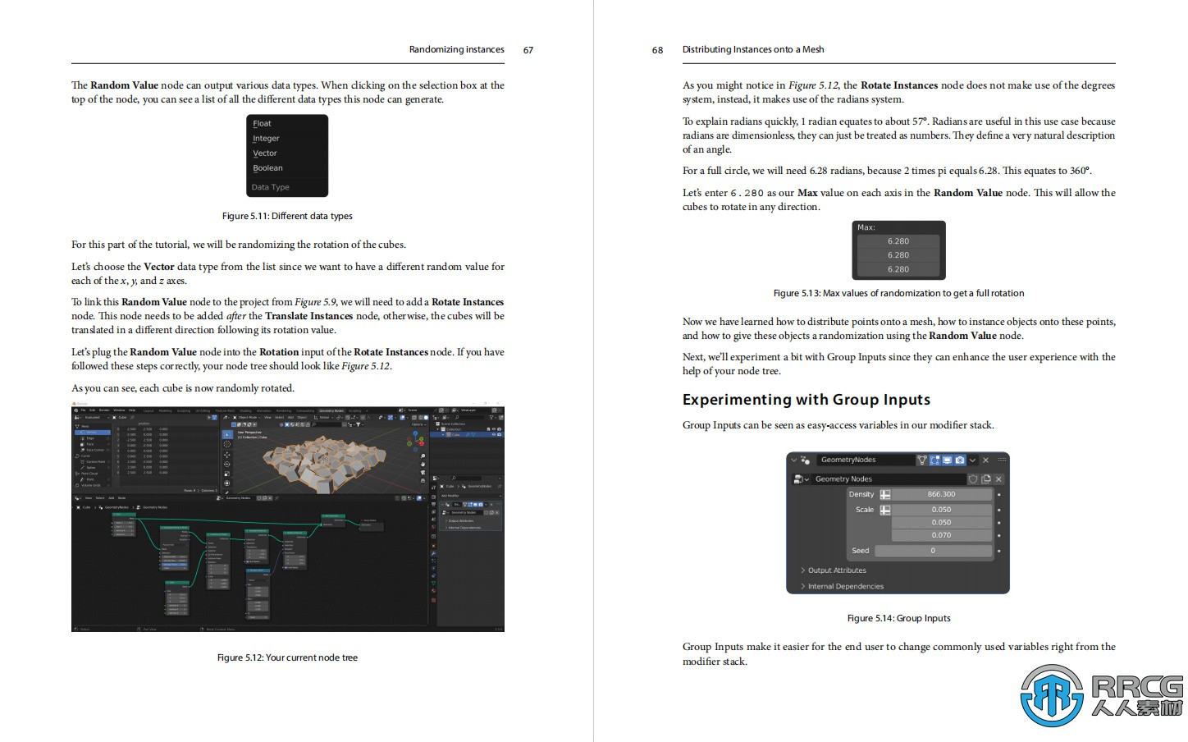Toggle show modifier in render camera icon

(959, 460)
